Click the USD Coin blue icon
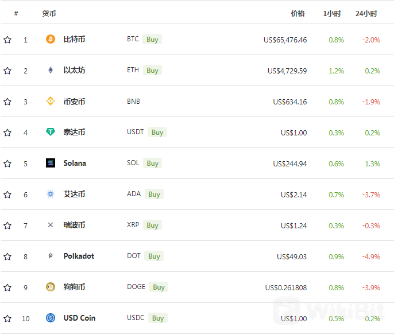Viewport: 394px width, 335px height. [x=51, y=318]
